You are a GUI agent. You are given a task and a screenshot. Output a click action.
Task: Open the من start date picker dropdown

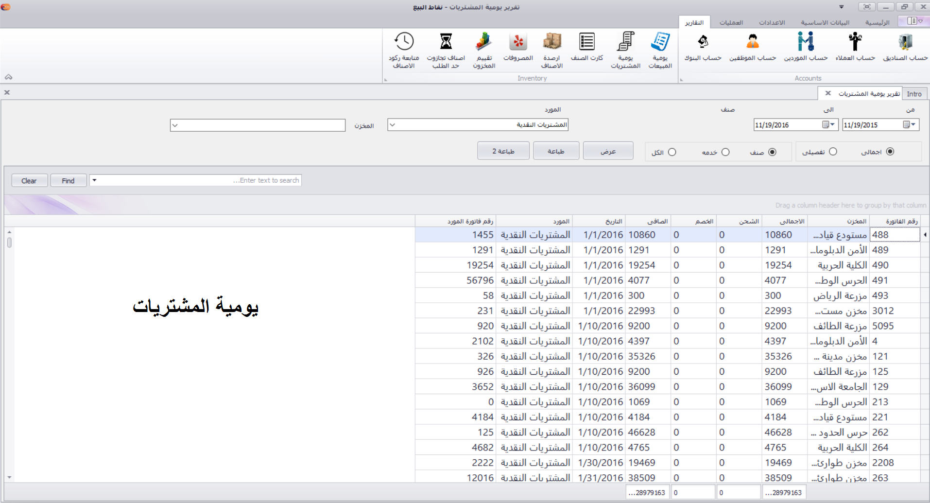tap(913, 125)
